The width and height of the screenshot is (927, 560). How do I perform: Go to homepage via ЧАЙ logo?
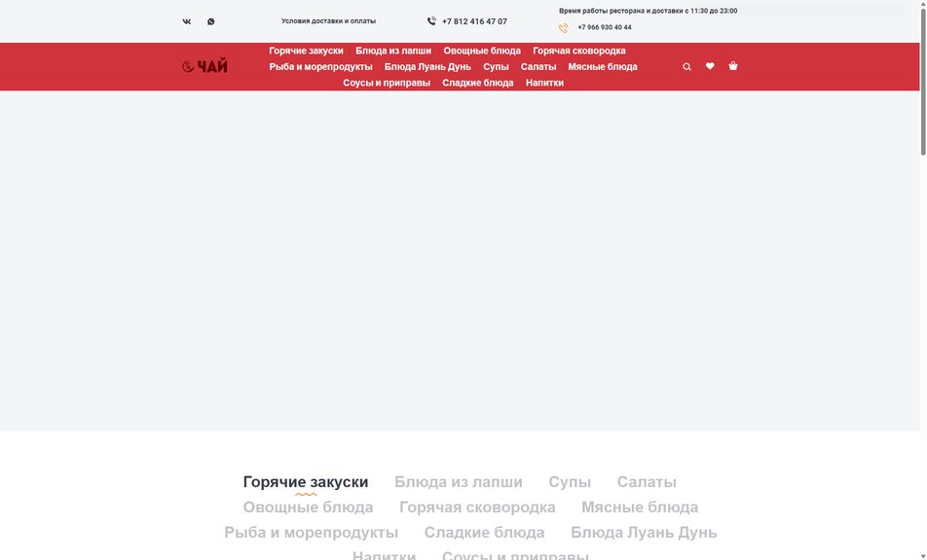[204, 67]
